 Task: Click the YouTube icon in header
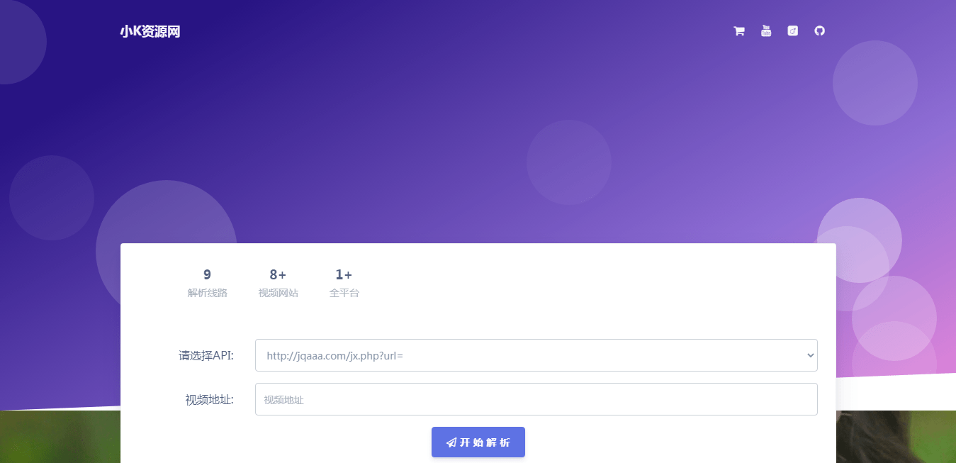click(x=766, y=30)
